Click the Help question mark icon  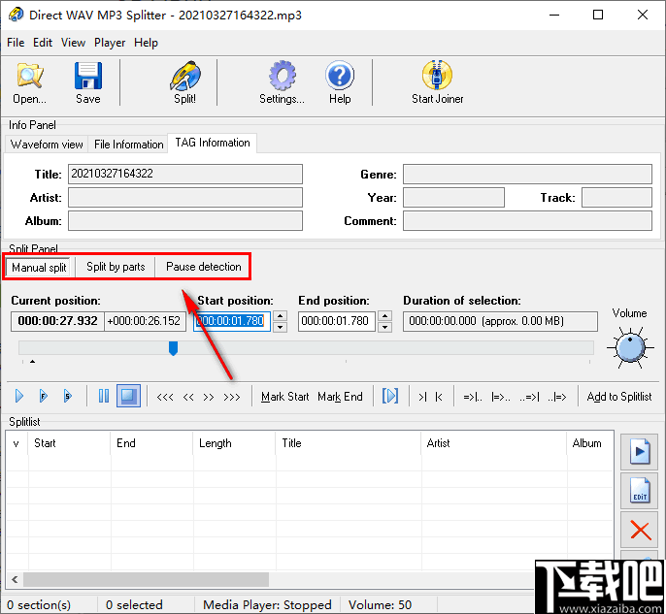340,82
